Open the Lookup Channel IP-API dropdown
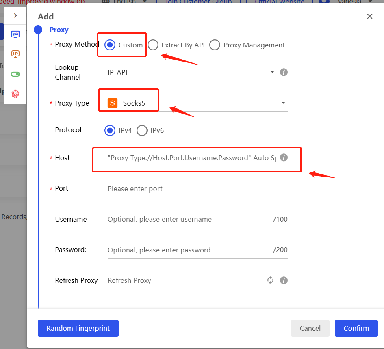Image resolution: width=384 pixels, height=349 pixels. click(192, 72)
